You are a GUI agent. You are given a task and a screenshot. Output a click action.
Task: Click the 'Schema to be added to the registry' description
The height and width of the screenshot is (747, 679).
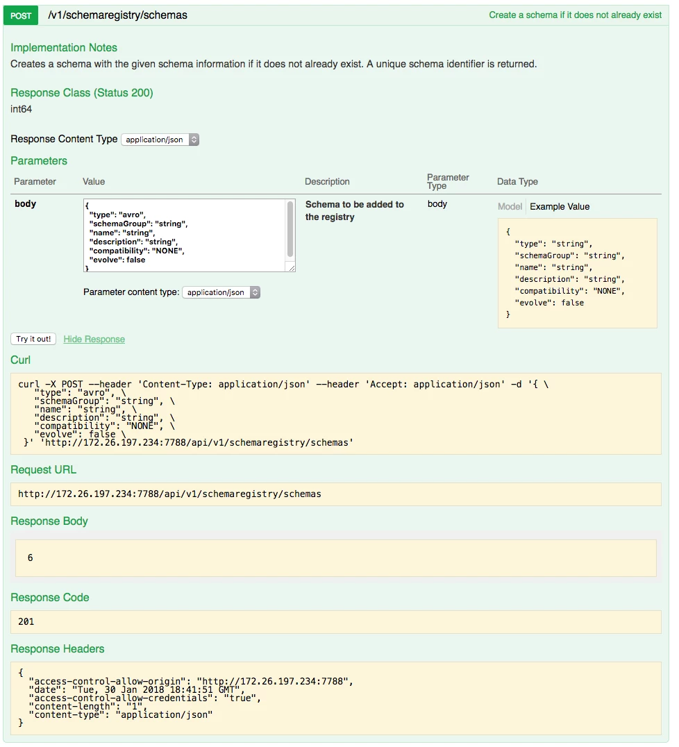(355, 210)
